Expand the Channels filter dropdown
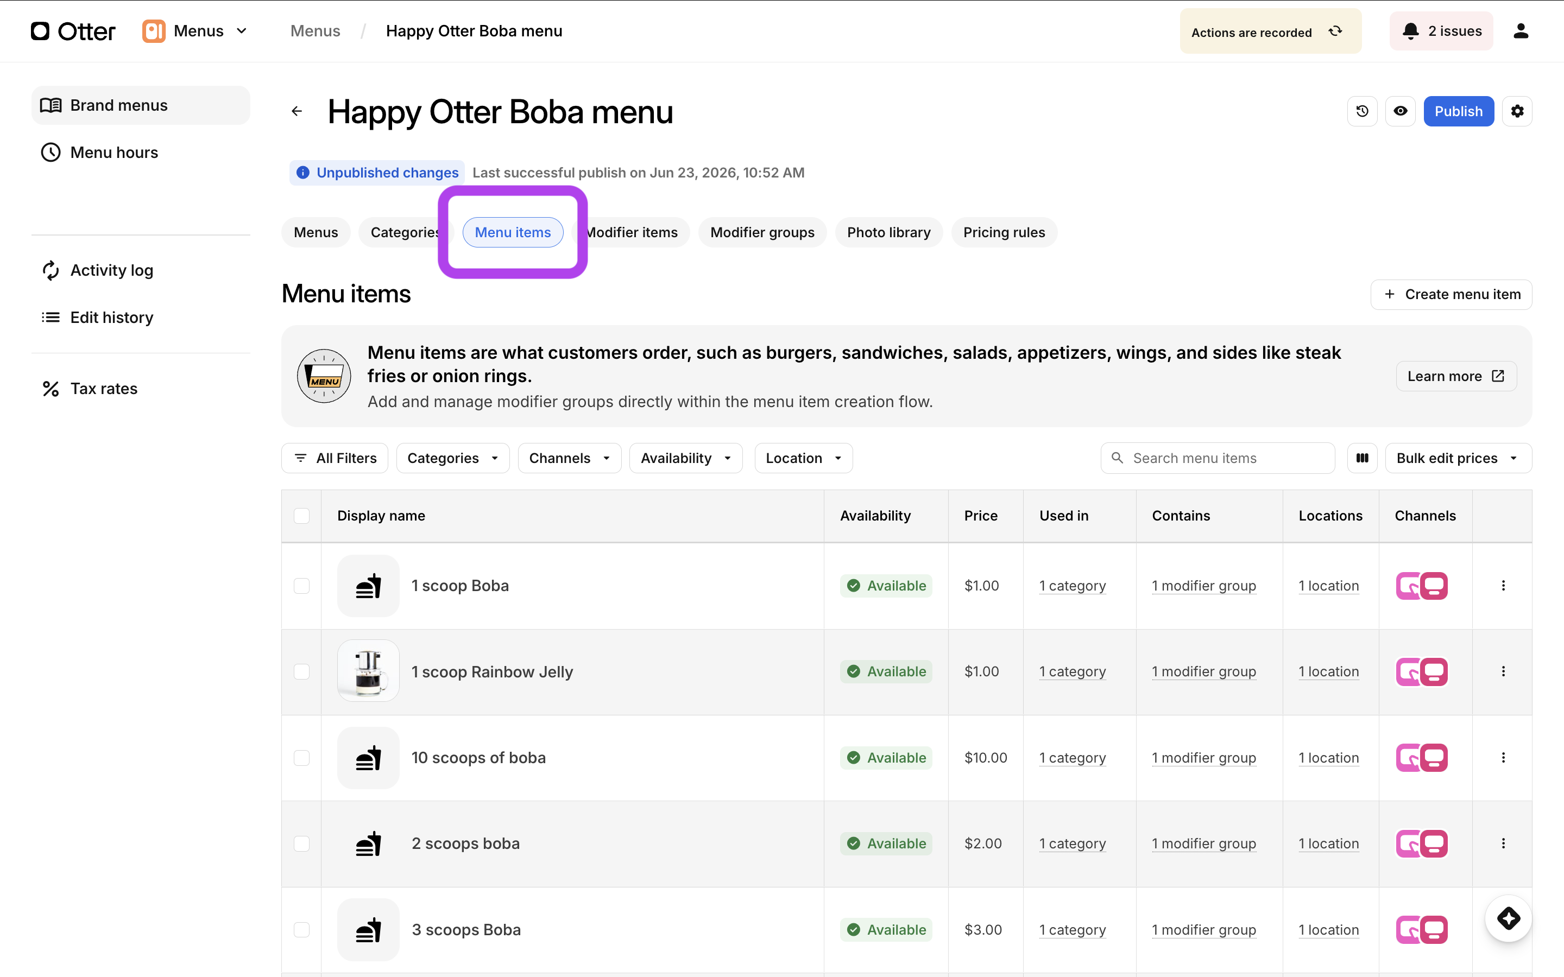Viewport: 1564px width, 977px height. click(569, 458)
